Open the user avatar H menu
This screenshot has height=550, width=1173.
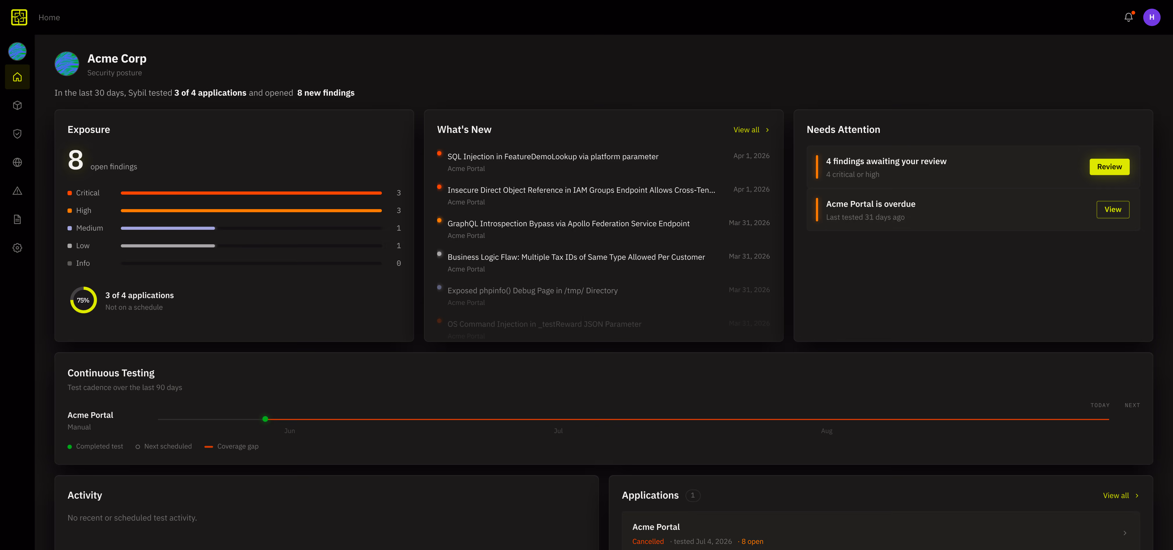coord(1152,17)
